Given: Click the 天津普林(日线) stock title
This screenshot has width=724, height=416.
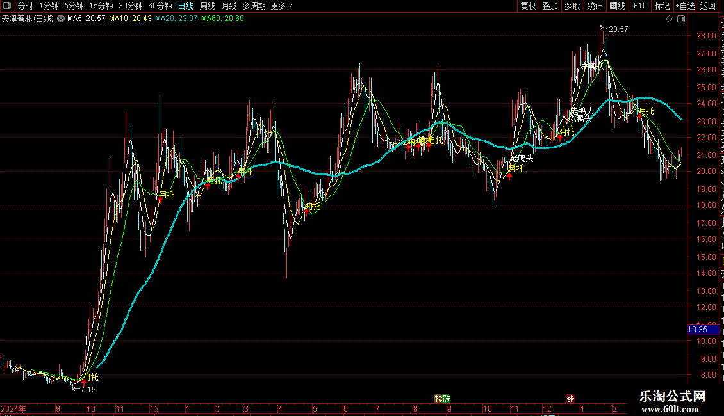Looking at the screenshot, I should coord(28,19).
